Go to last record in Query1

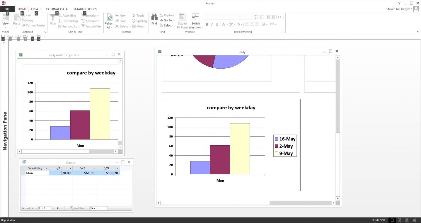[58, 208]
